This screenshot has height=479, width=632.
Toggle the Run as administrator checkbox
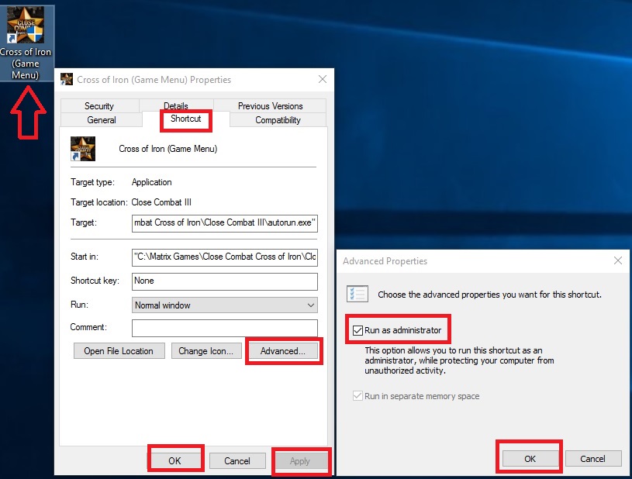pyautogui.click(x=357, y=331)
